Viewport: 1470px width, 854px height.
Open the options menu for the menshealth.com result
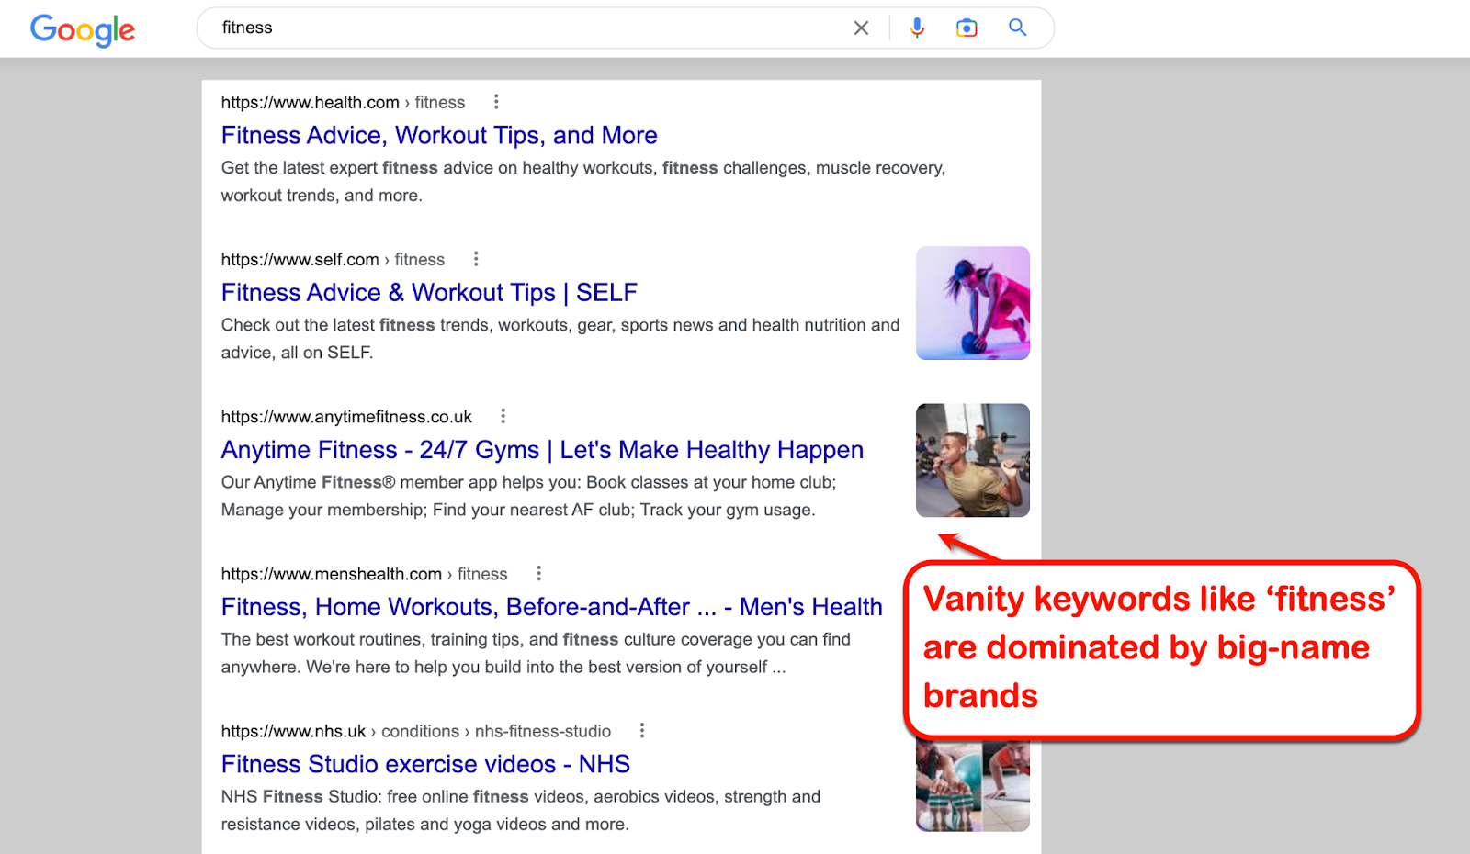(x=538, y=573)
